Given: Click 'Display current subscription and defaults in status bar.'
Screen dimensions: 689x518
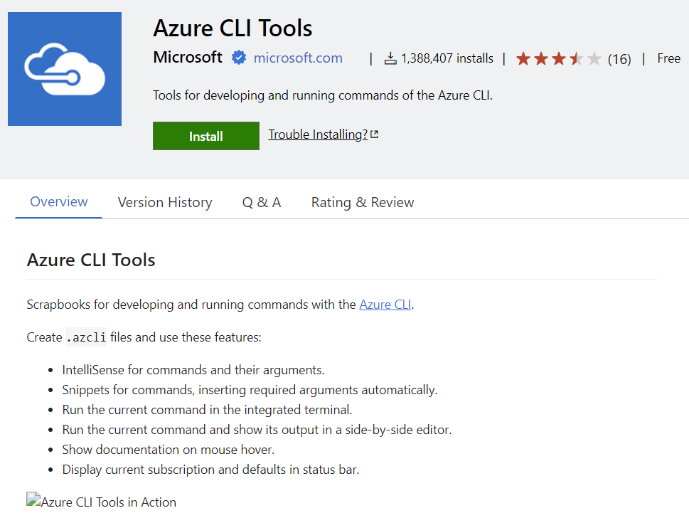Looking at the screenshot, I should point(210,470).
